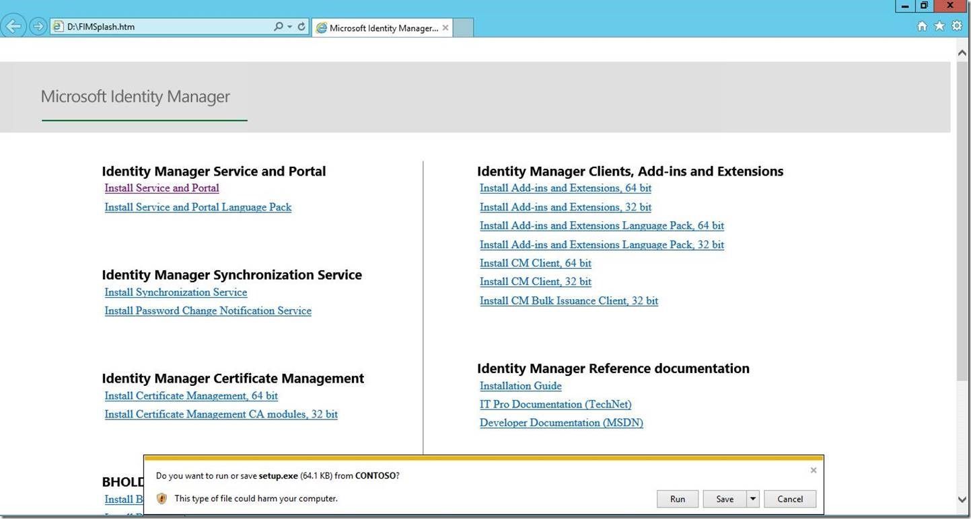Click the vertical scrollbar thumb

pyautogui.click(x=962, y=222)
